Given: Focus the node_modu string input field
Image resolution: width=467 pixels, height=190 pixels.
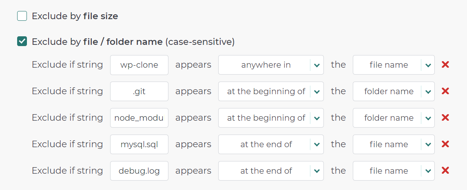Looking at the screenshot, I should pyautogui.click(x=139, y=118).
